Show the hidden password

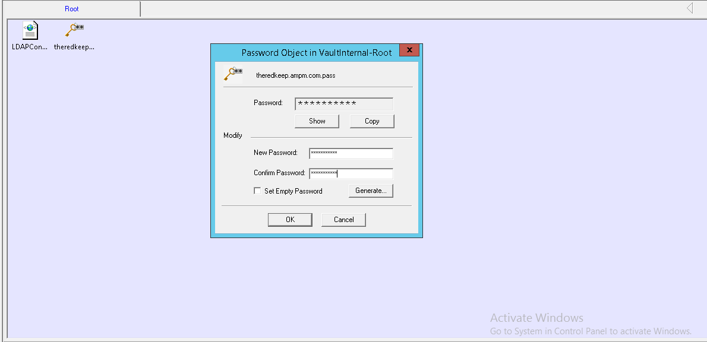(x=317, y=121)
